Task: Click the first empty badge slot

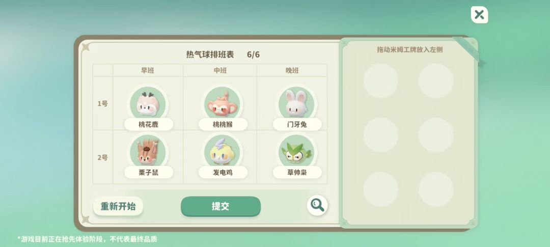Action: tap(380, 80)
